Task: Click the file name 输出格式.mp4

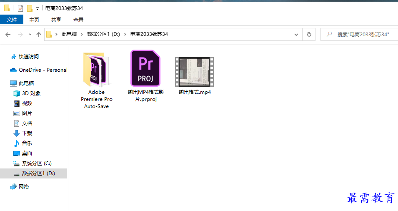Action: 195,92
